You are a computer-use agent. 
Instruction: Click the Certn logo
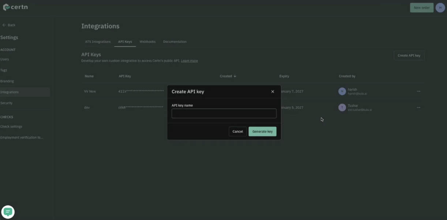[x=15, y=7]
